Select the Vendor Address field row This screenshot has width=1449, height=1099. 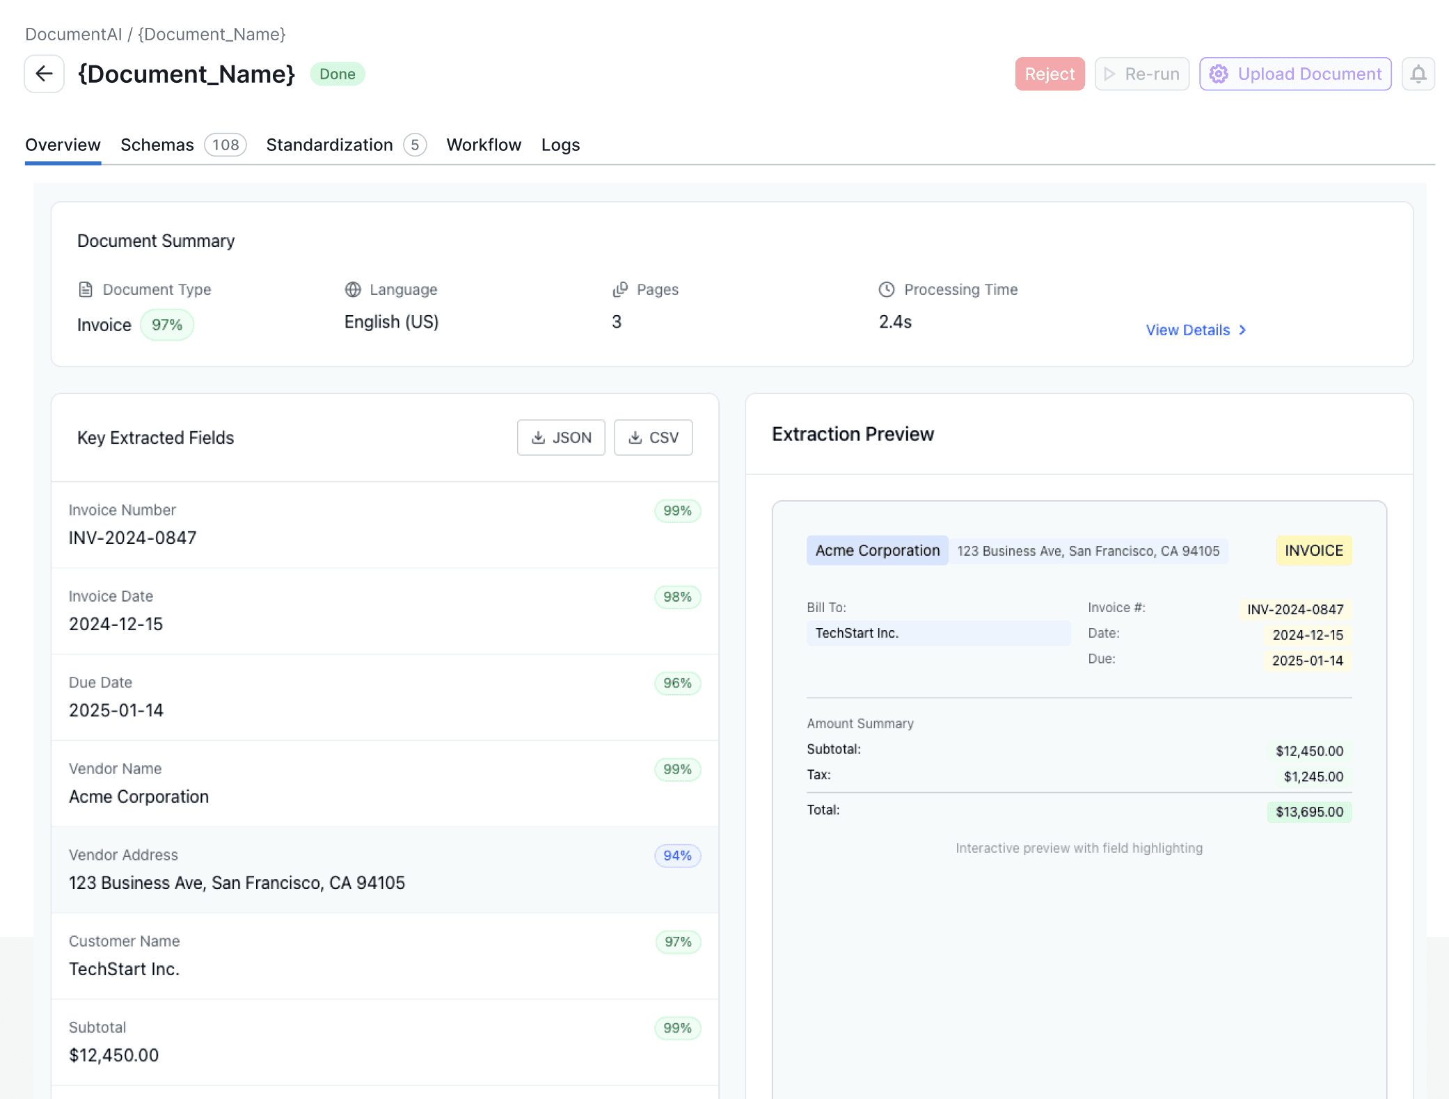(385, 869)
